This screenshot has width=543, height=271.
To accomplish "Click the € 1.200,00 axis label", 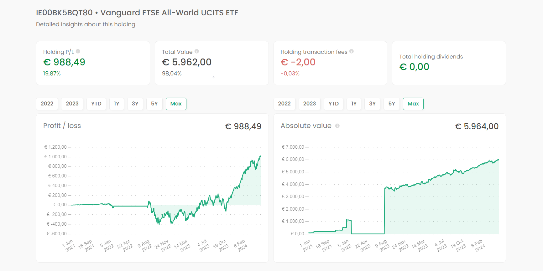I will (55, 147).
